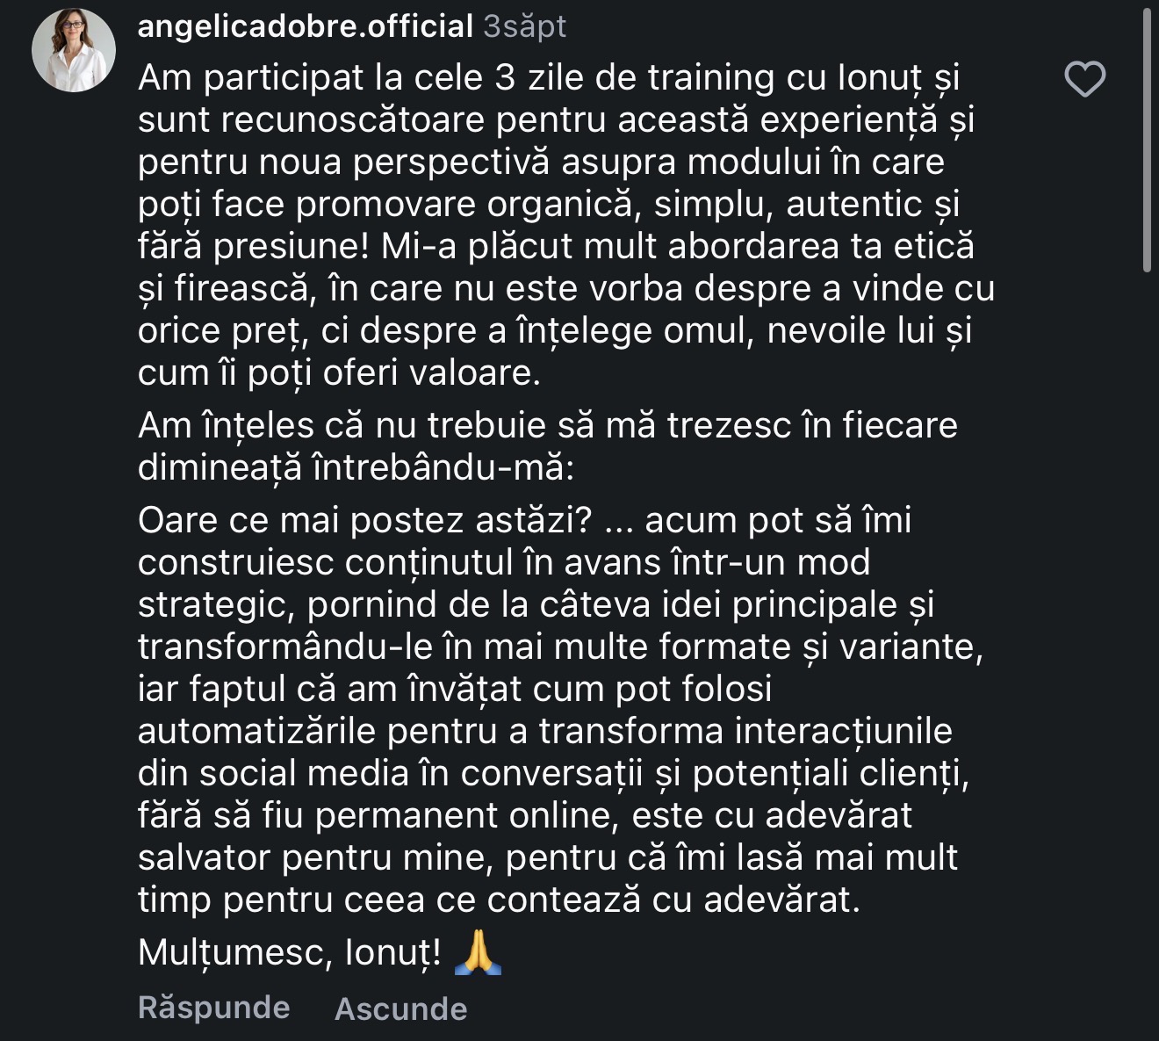Click the word 'strategic' in the third paragraph

216,605
